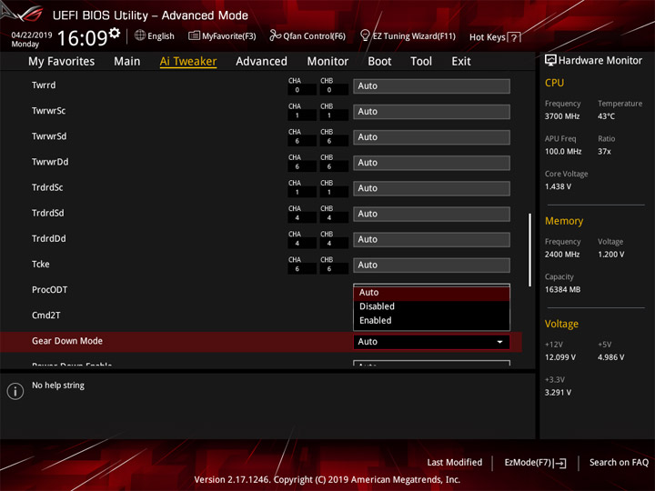Click the Hardware Monitor screen icon
Viewport: 655px width, 491px height.
coord(550,61)
